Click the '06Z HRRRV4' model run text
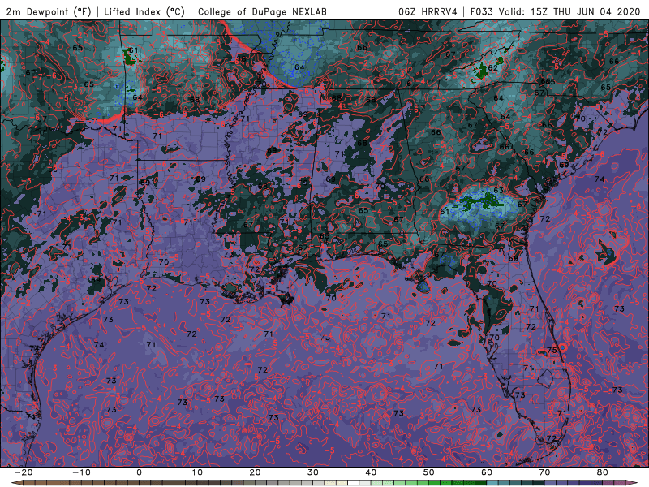This screenshot has height=487, width=649. (x=428, y=11)
